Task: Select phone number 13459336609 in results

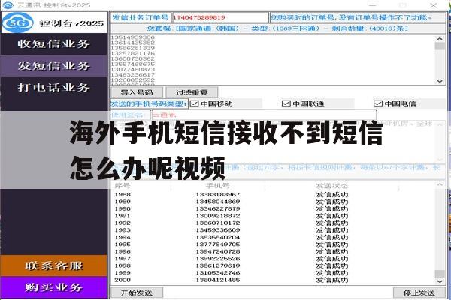Action: [218, 230]
